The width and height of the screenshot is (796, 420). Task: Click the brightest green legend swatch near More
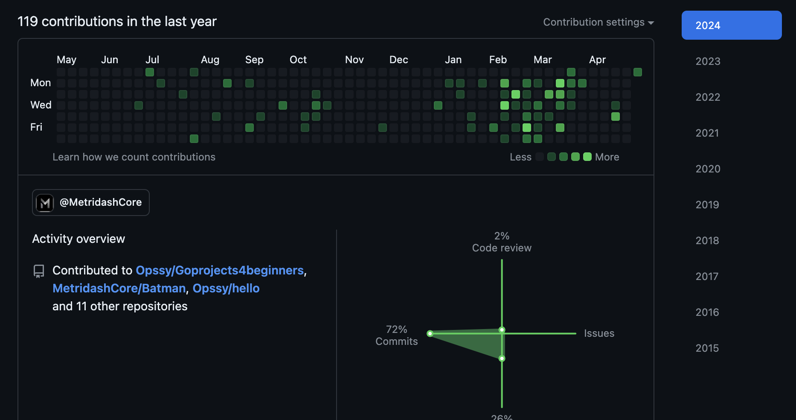(587, 157)
